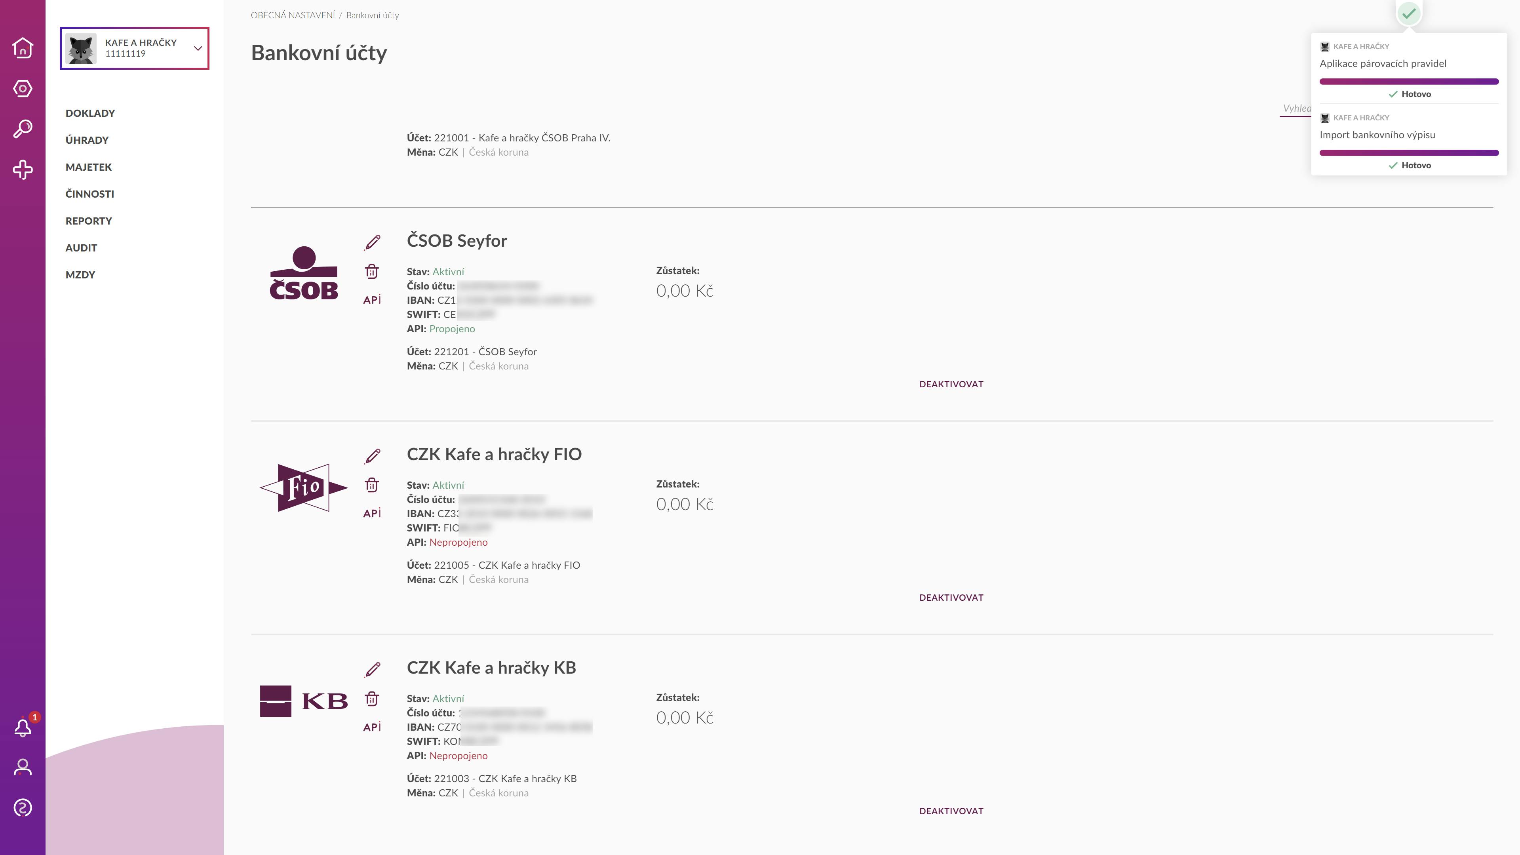This screenshot has height=855, width=1520.
Task: Open the home dashboard icon
Action: coord(23,48)
